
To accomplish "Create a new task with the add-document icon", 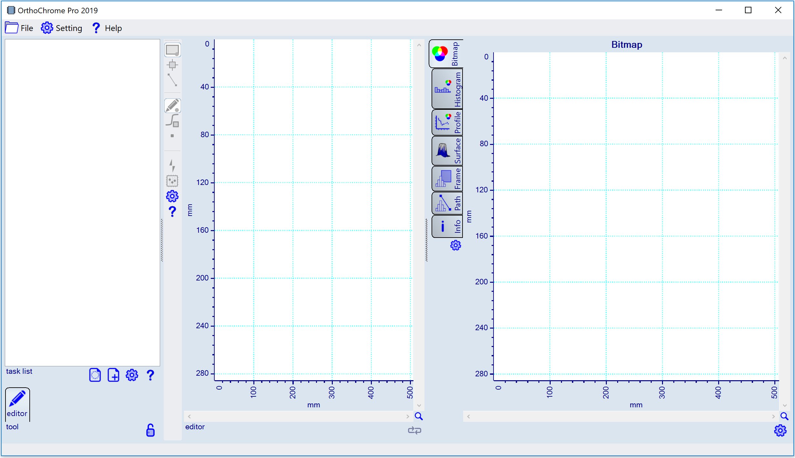I will 113,375.
